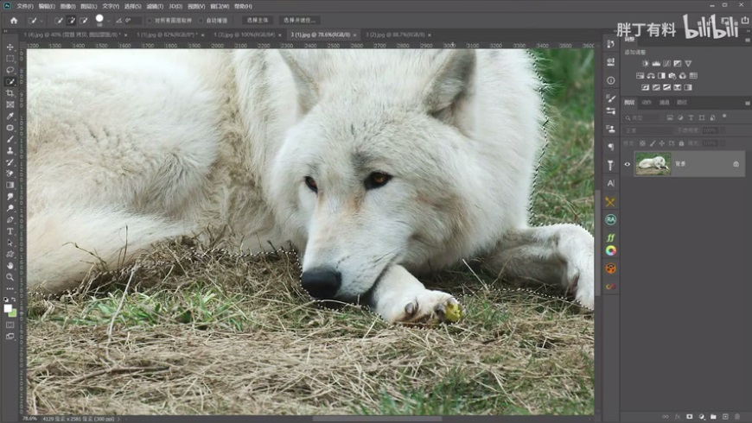Click the foreground color swatch
This screenshot has width=752, height=423.
pyautogui.click(x=8, y=308)
